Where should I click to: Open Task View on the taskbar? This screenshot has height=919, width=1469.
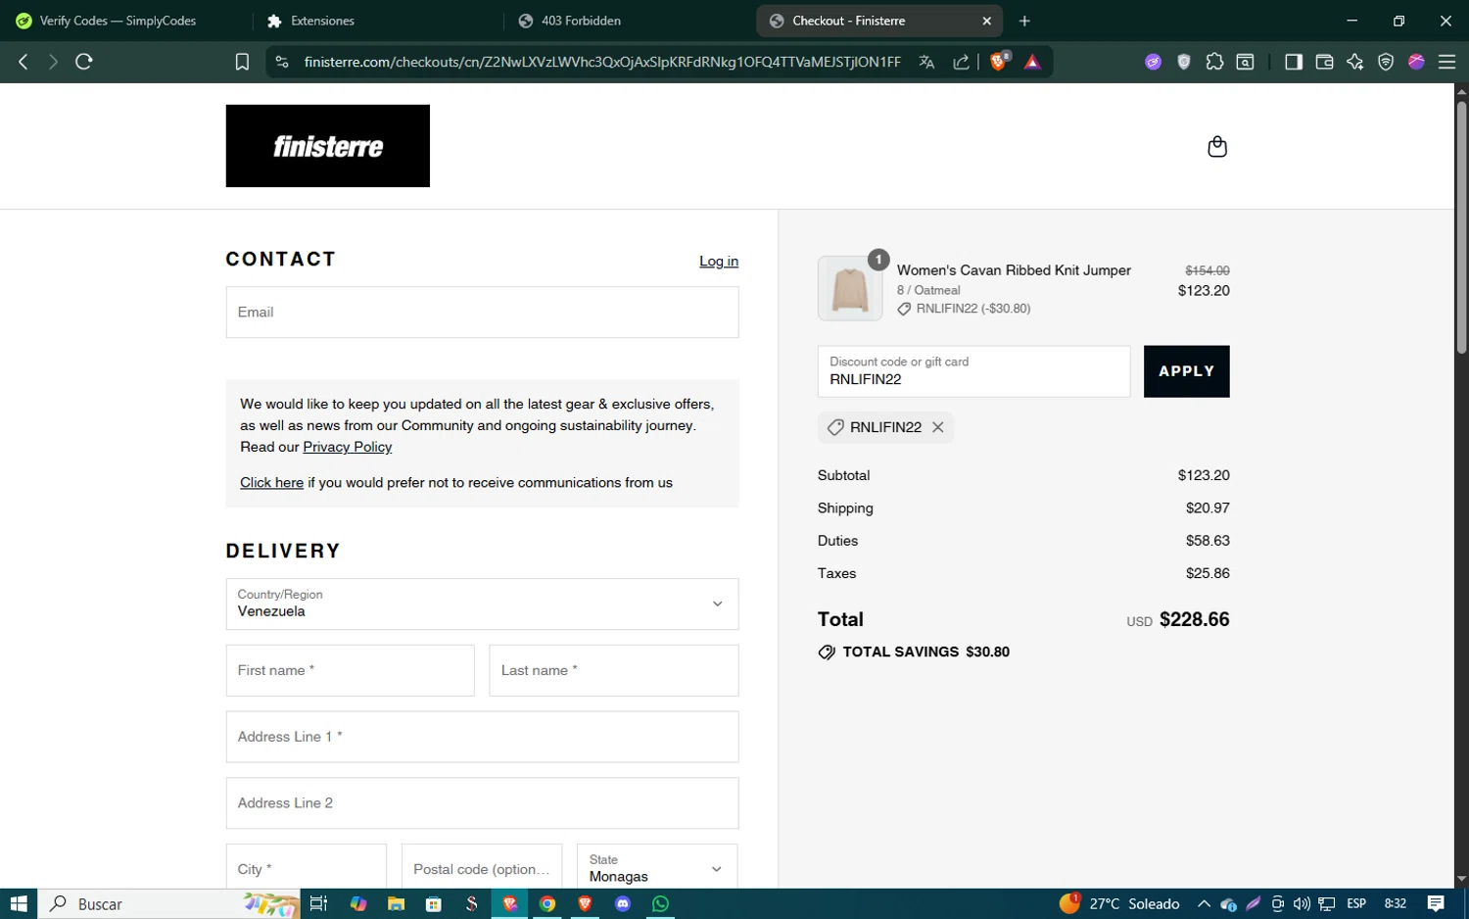[318, 903]
